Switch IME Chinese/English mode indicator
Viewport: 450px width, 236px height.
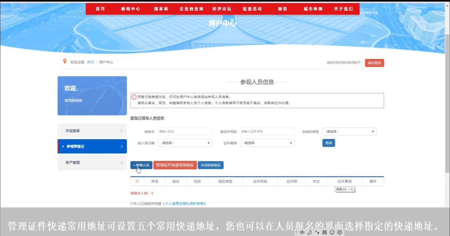pyautogui.click(x=302, y=232)
